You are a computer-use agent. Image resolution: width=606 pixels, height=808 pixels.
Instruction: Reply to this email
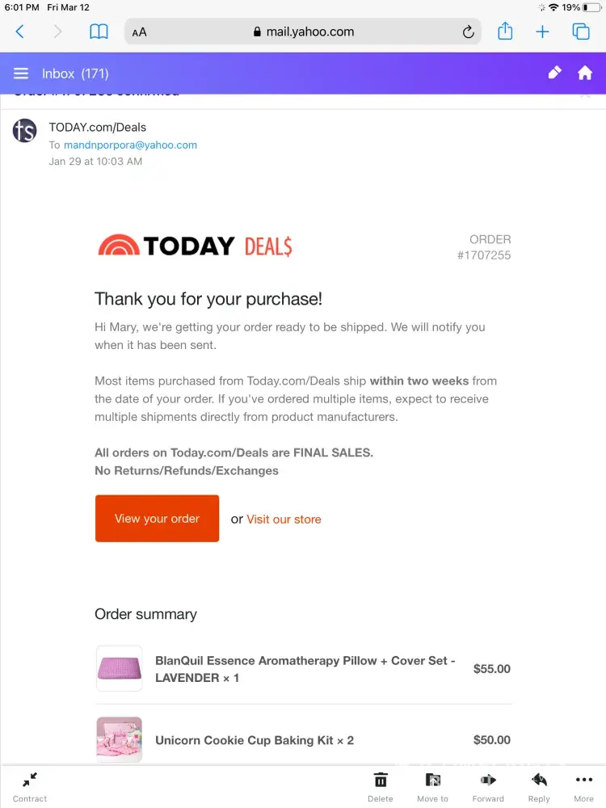pyautogui.click(x=539, y=786)
